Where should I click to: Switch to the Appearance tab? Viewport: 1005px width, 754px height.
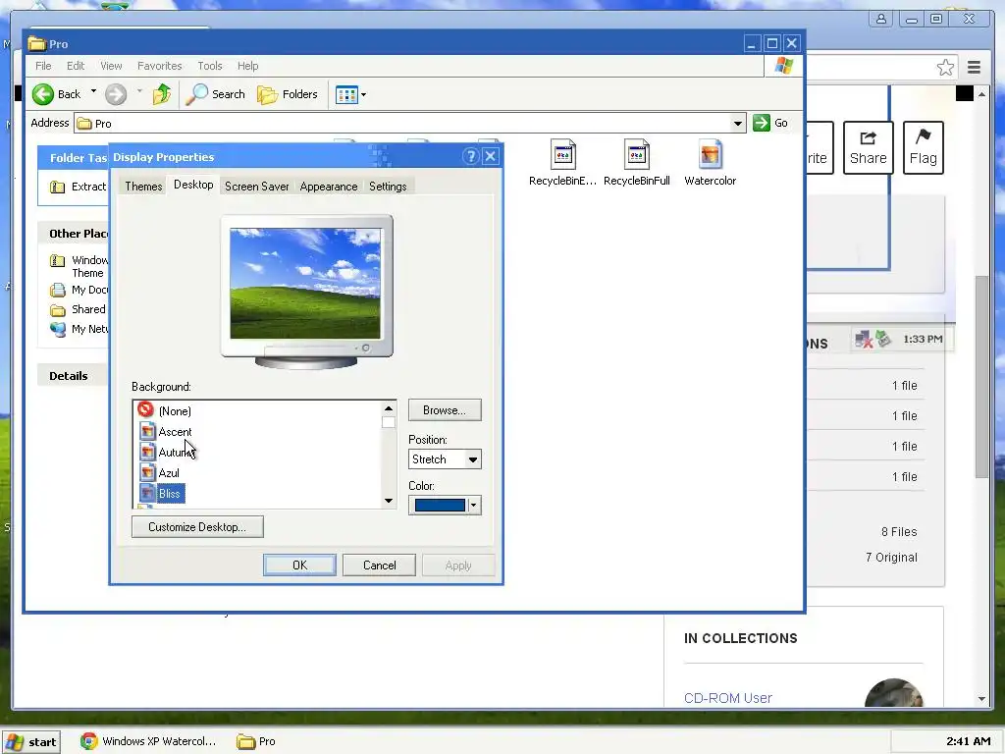point(328,187)
